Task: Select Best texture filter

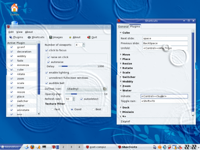Action: click(x=93, y=109)
